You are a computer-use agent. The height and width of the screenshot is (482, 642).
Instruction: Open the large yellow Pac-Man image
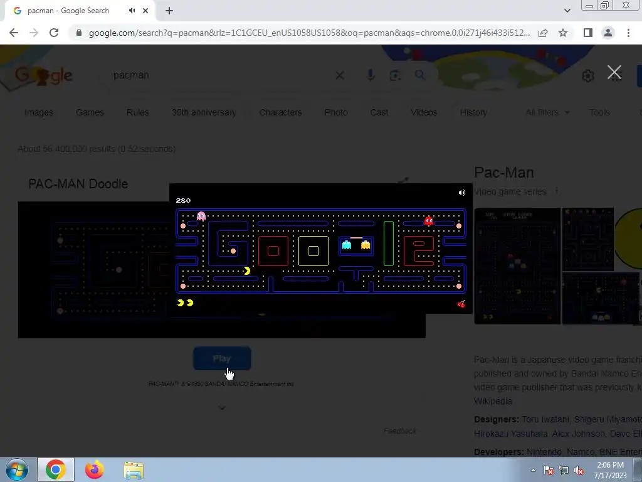click(x=628, y=238)
